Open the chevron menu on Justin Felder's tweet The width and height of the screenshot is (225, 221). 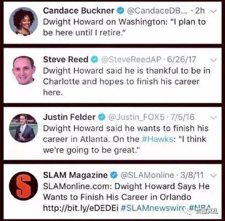213,118
